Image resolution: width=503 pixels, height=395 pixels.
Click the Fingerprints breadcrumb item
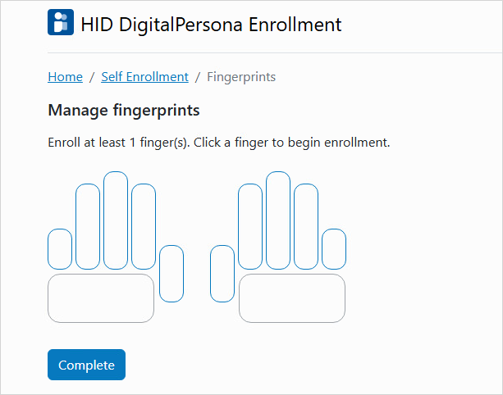coord(241,77)
